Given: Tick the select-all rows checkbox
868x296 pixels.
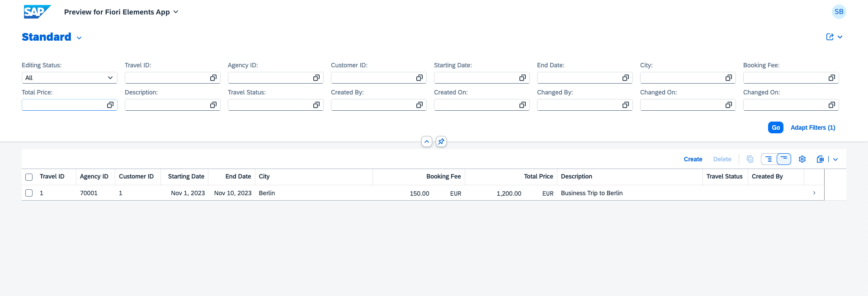Looking at the screenshot, I should pyautogui.click(x=29, y=177).
